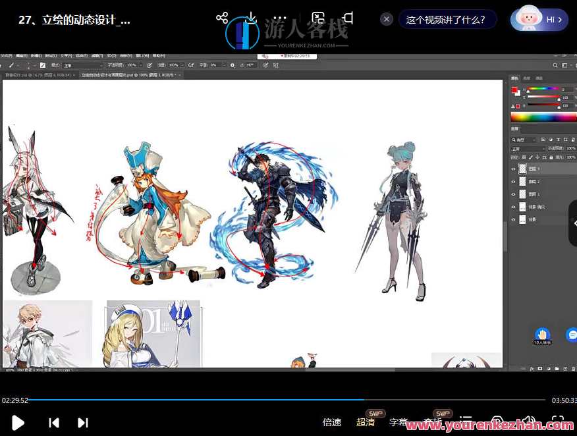
Task: Hide the top layer using its eye icon
Action: 514,169
